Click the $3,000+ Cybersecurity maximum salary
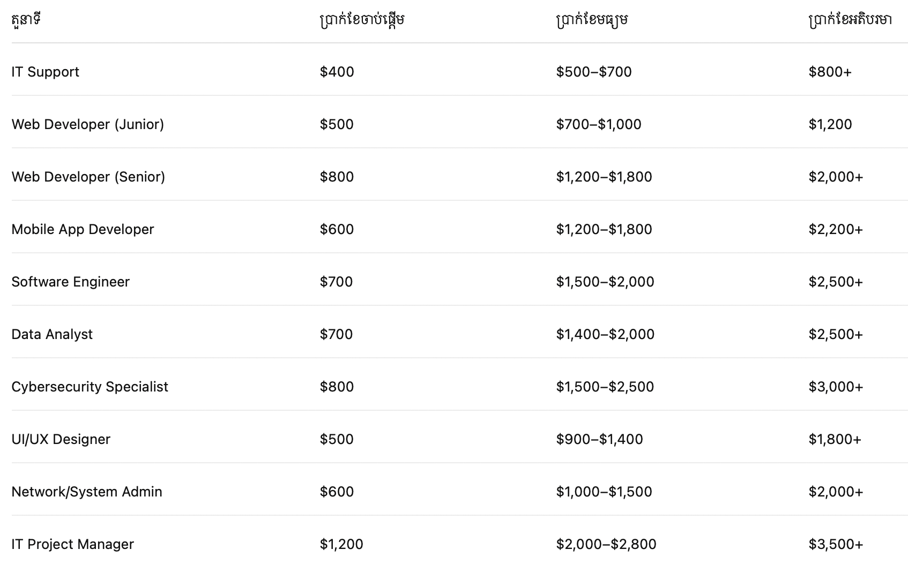The image size is (908, 572). tap(836, 387)
